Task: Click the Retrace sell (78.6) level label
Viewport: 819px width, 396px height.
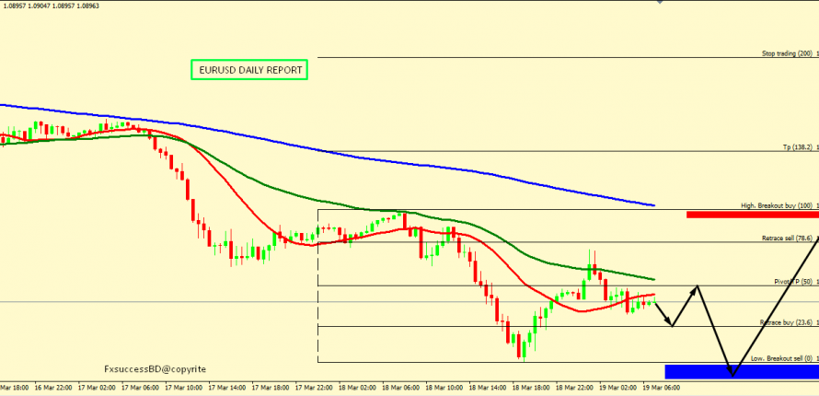Action: 786,239
